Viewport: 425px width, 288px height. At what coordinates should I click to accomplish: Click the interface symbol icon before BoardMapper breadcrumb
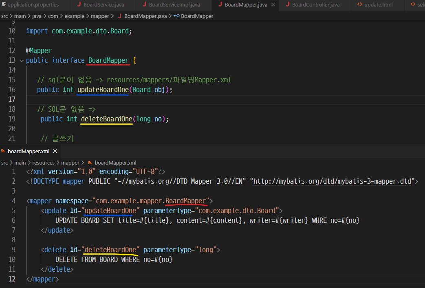pos(176,16)
